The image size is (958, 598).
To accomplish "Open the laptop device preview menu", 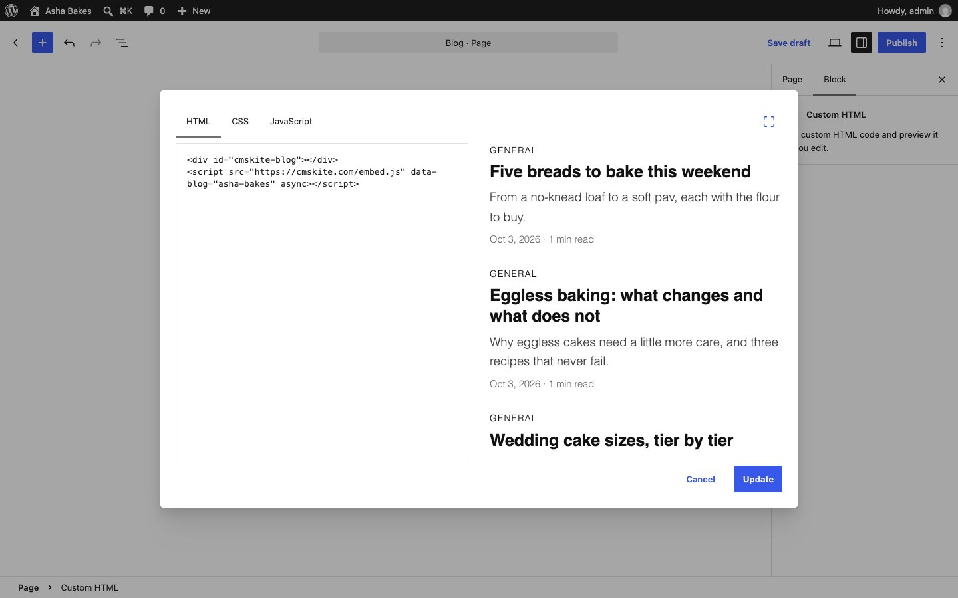I will [x=835, y=43].
